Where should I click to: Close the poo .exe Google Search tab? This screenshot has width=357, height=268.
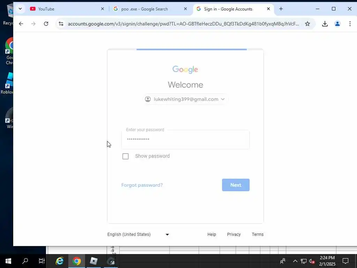[185, 9]
